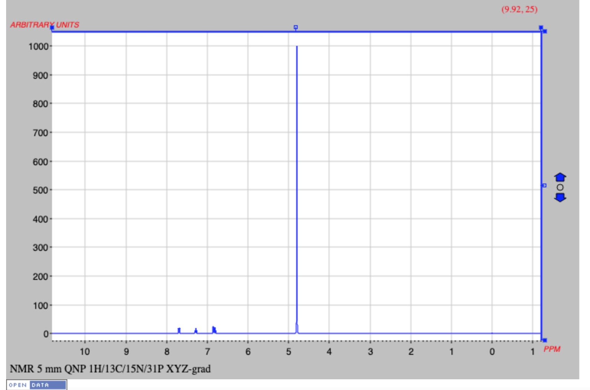Screen dimensions: 590x390
Task: Grab the small square handle on the top zoom bar
Action: 296,27
